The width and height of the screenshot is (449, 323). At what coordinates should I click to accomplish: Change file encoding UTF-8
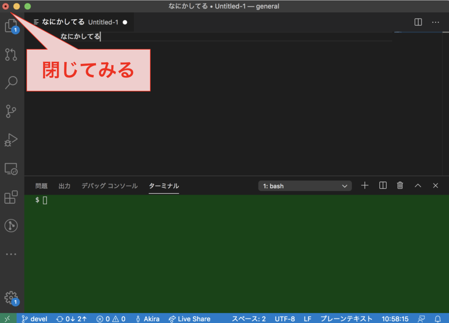click(285, 319)
